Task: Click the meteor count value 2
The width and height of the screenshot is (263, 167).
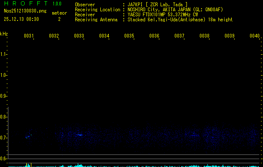Action: (59, 19)
